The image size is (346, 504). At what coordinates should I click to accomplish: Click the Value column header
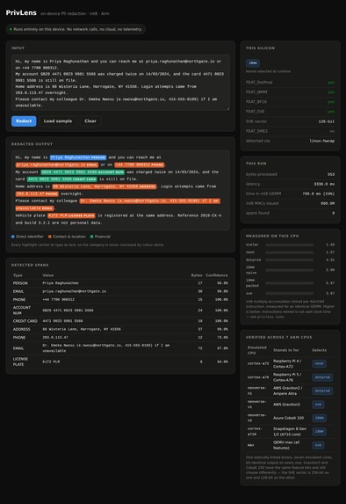click(x=48, y=275)
